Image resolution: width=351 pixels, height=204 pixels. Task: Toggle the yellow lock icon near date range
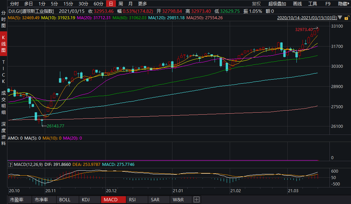click(346, 18)
